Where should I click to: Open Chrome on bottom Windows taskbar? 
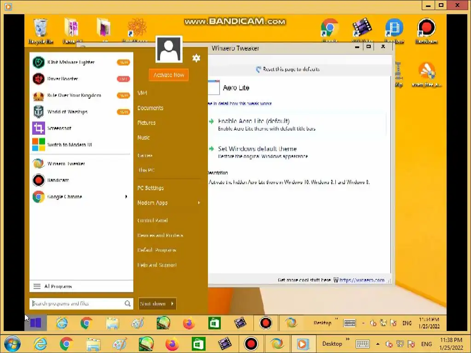tap(66, 344)
